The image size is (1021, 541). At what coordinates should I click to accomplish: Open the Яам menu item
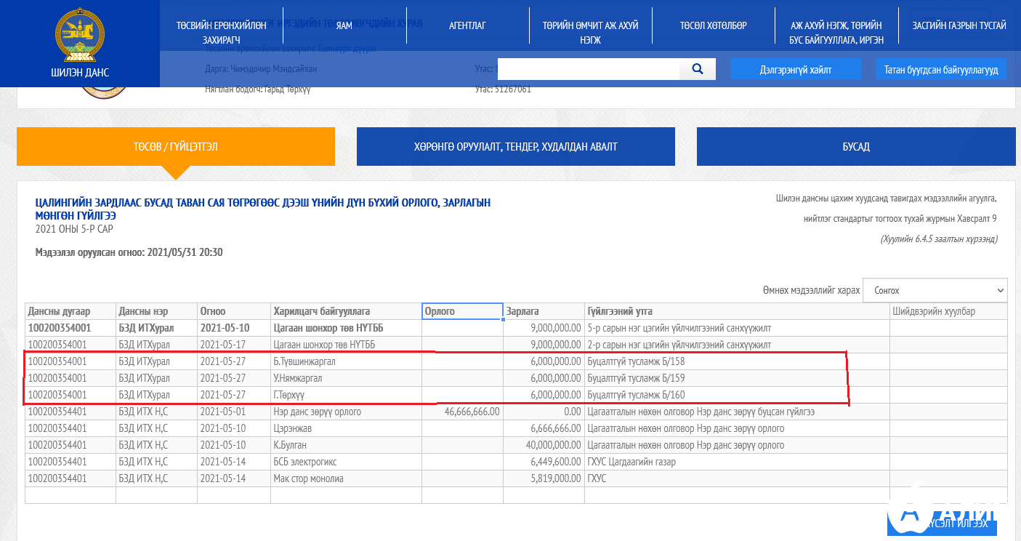click(344, 25)
